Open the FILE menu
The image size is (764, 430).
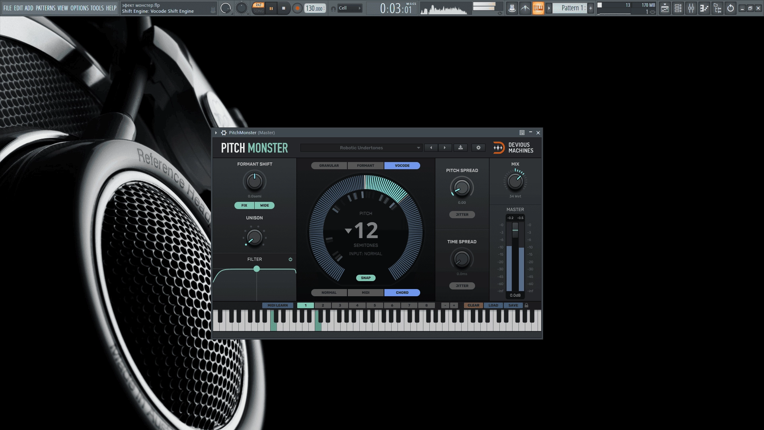[x=8, y=8]
